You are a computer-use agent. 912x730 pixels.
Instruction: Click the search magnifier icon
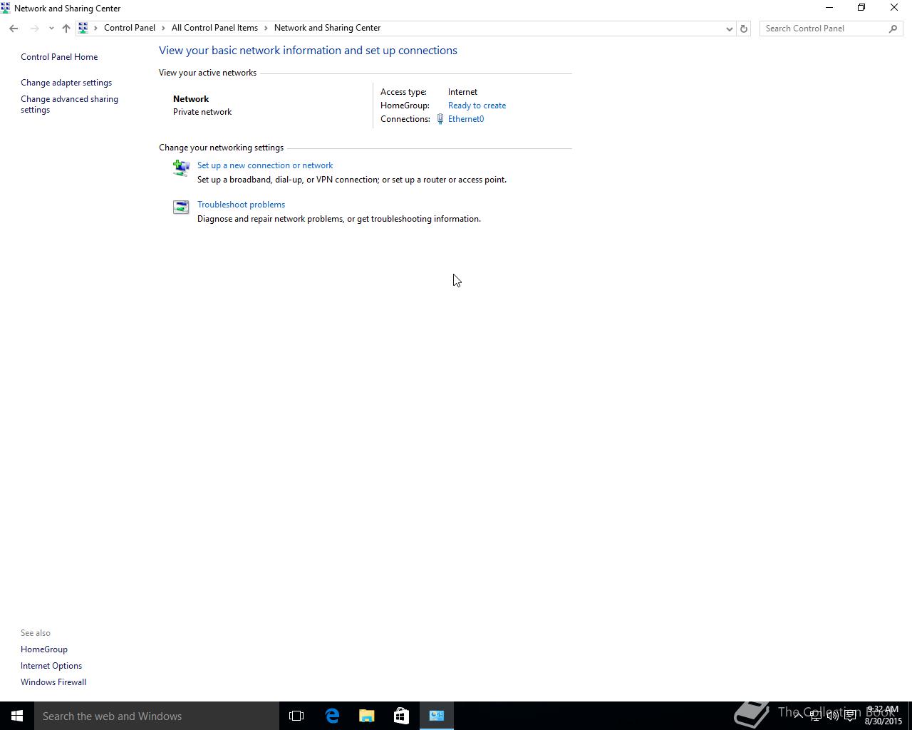point(893,29)
